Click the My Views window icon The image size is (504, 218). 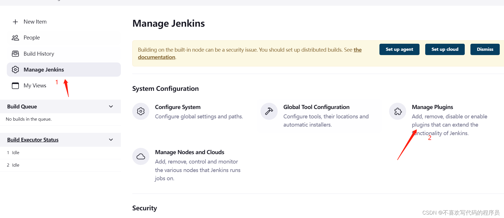pyautogui.click(x=15, y=85)
